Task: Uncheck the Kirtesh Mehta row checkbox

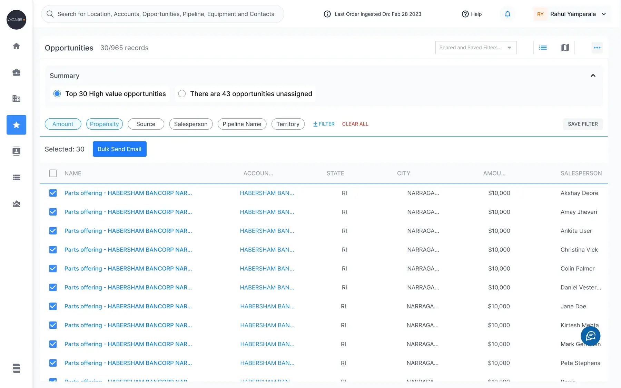Action: click(x=53, y=325)
